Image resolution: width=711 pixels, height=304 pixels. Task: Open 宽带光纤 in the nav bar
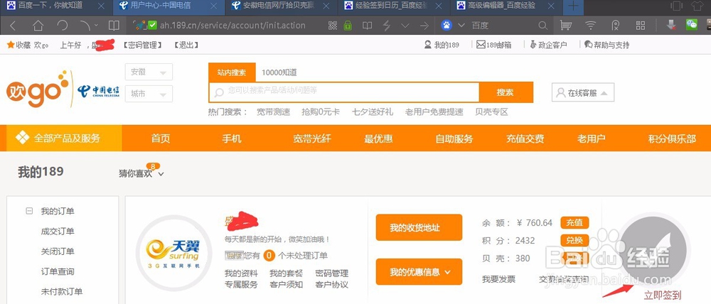point(312,139)
